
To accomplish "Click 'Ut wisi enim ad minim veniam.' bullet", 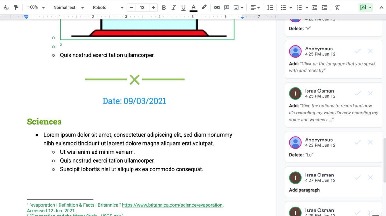I will 97,152.
